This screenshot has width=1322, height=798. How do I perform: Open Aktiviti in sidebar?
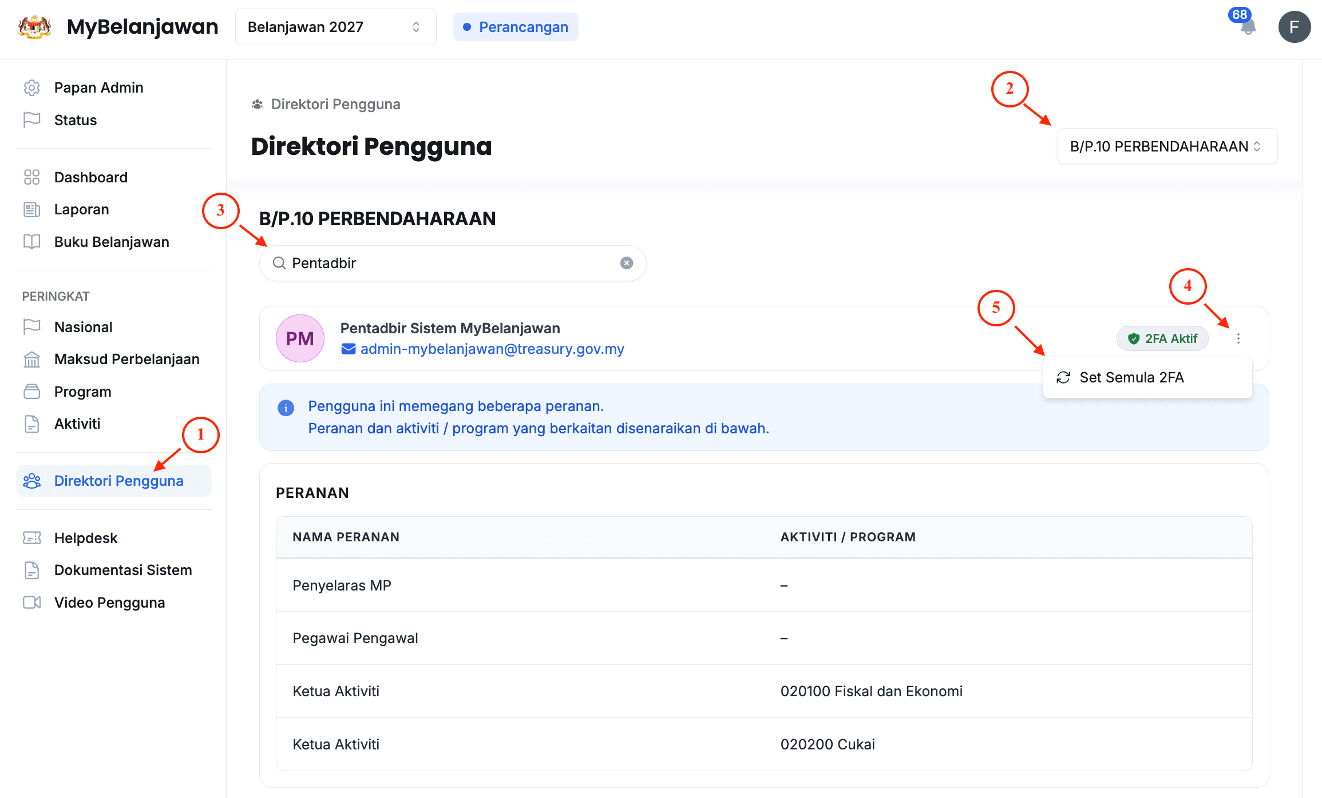tap(114, 424)
